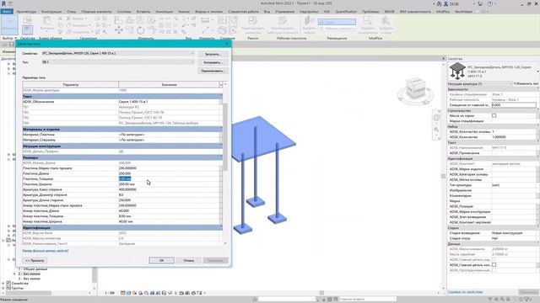Screen dimensions: 540x303
Task: Click the 'Пластина_Толщина' value field
Action: click(x=169, y=179)
